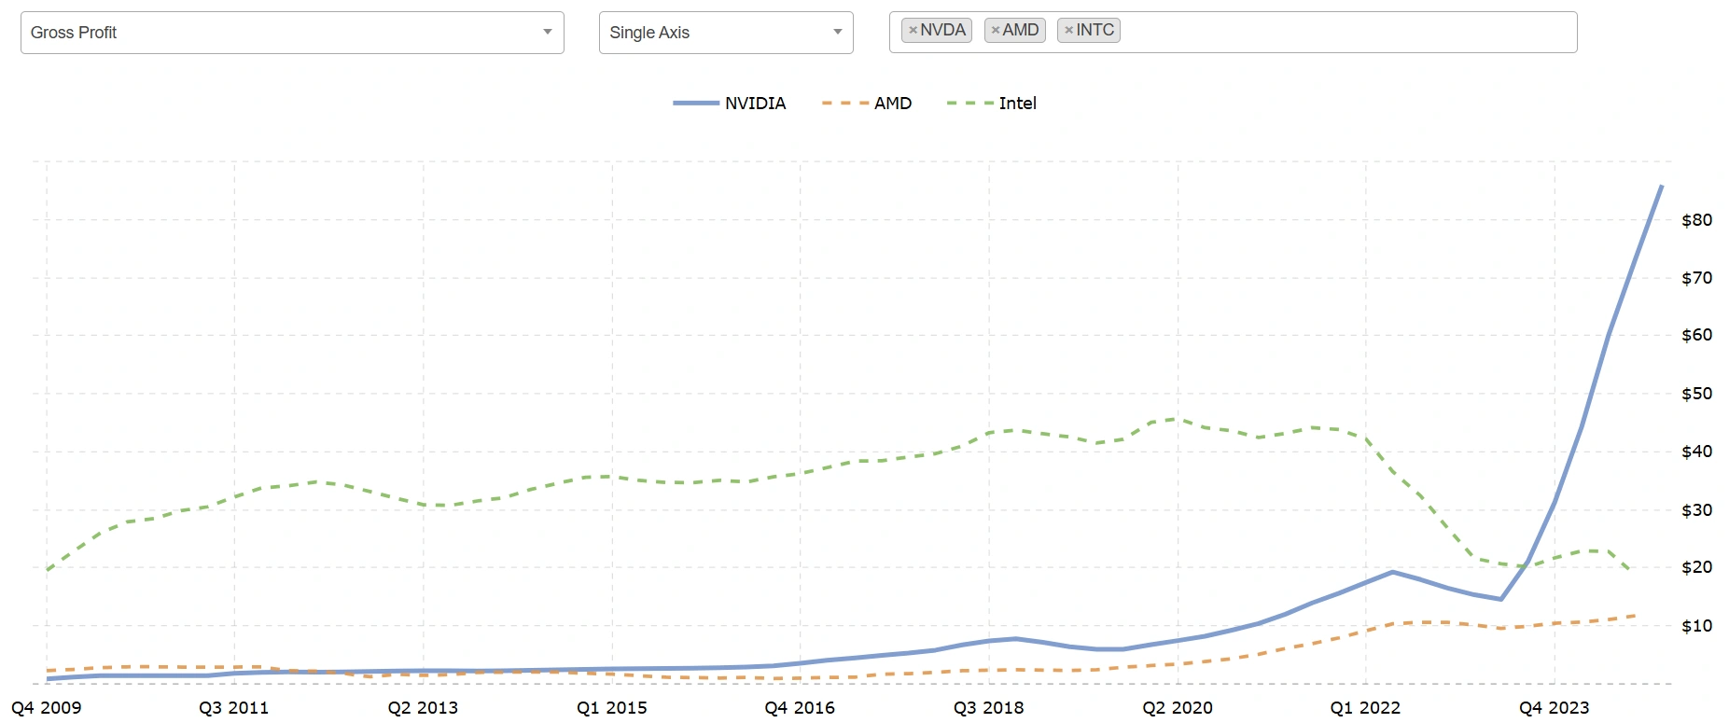The width and height of the screenshot is (1729, 723).
Task: Click the Q4 2016 axis label
Action: (800, 708)
